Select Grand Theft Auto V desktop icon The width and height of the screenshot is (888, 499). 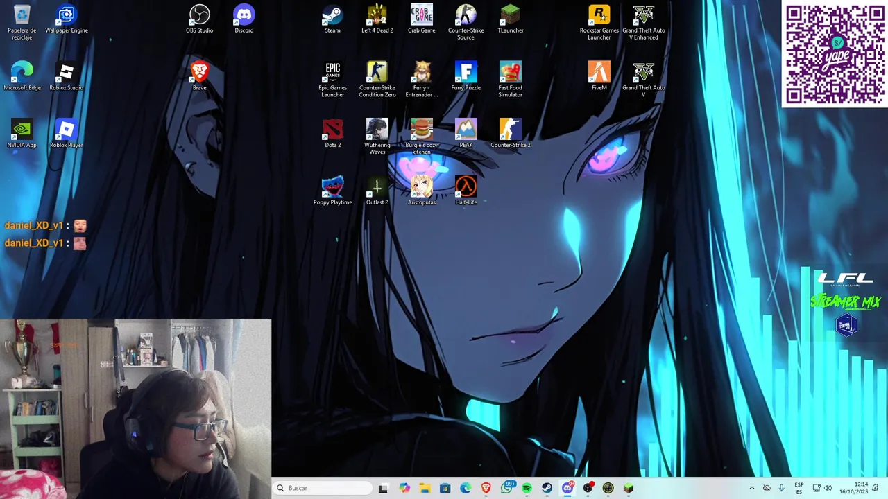(644, 80)
